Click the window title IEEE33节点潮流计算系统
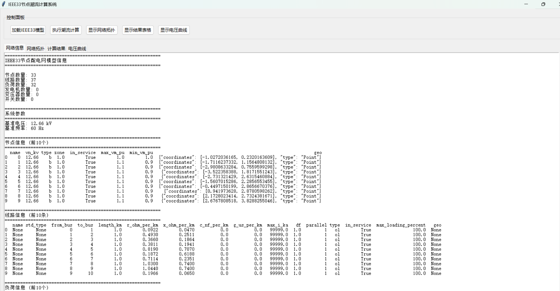560x291 pixels. (x=32, y=4)
